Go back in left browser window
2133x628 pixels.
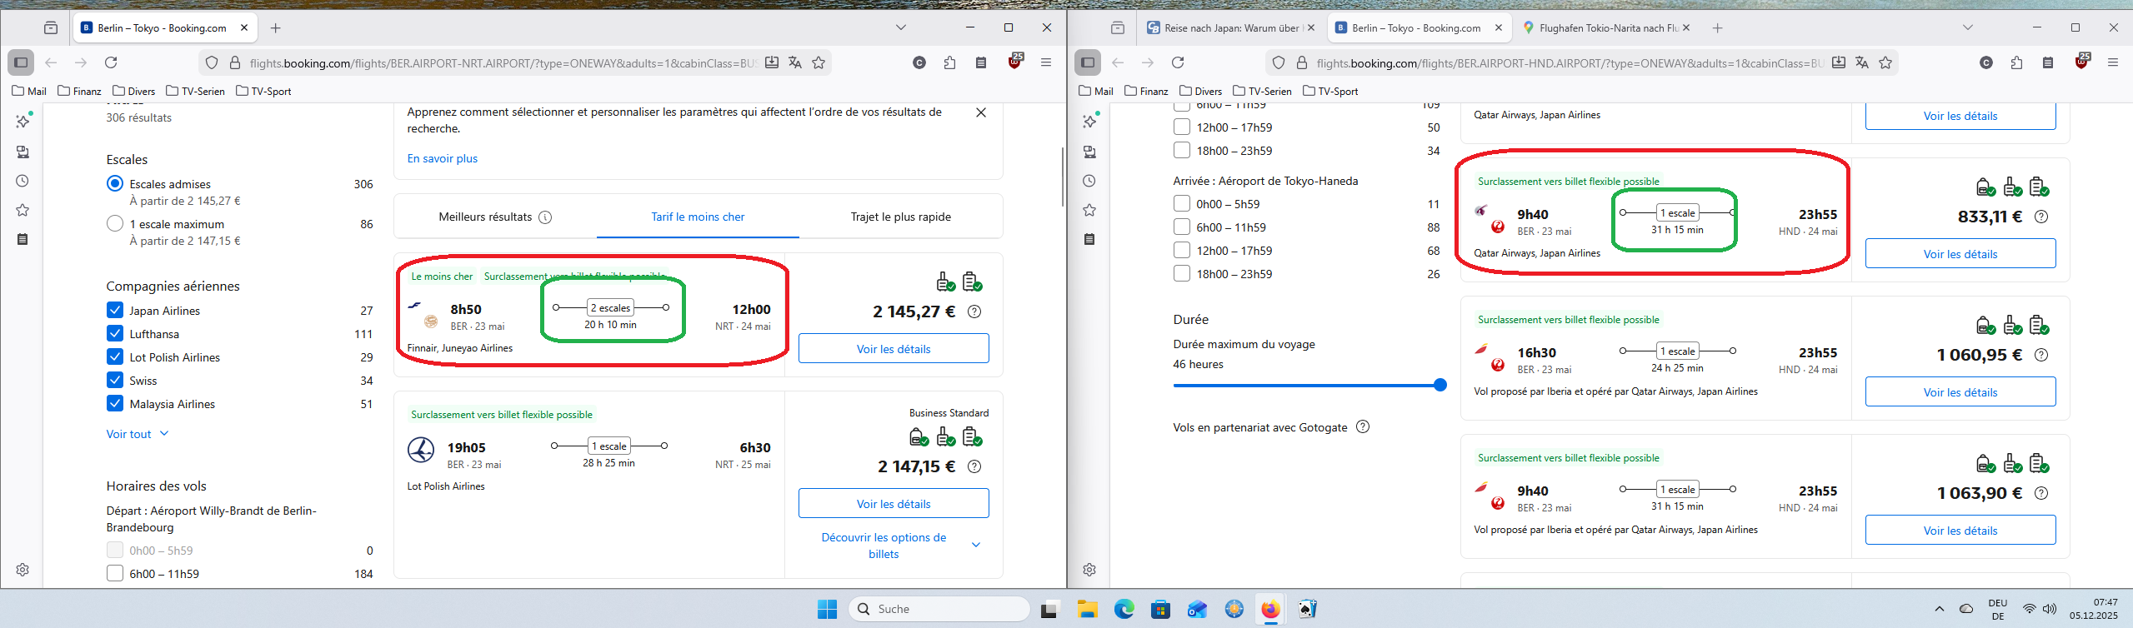[51, 62]
